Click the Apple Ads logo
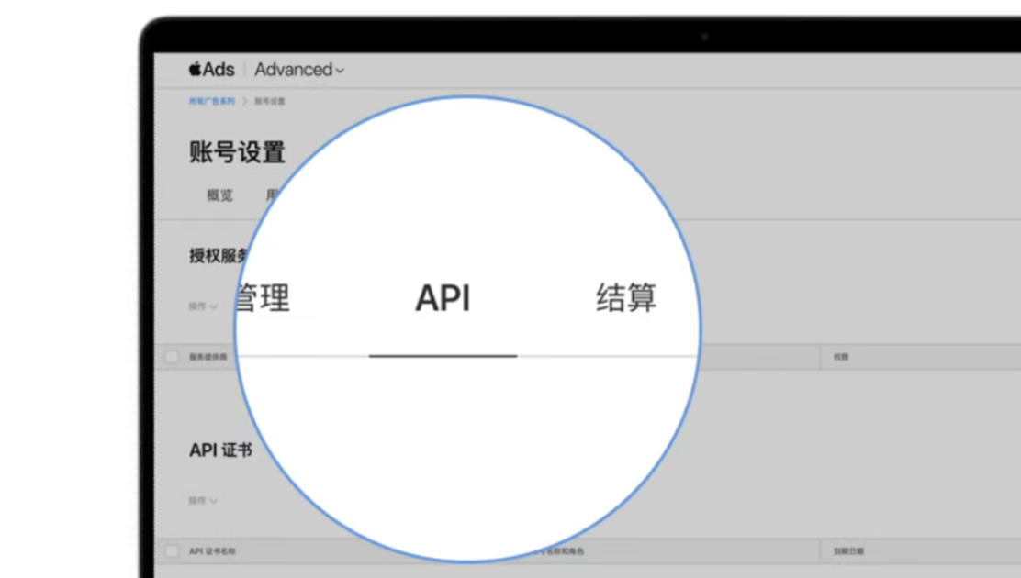The height and width of the screenshot is (578, 1021). pos(210,69)
